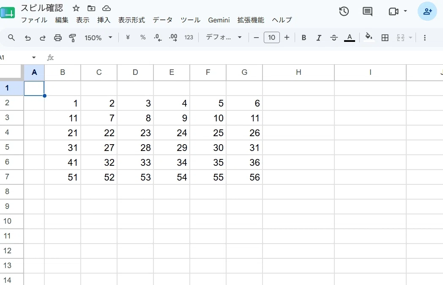The height and width of the screenshot is (285, 443).
Task: Check the cloud save status icon
Action: [107, 8]
